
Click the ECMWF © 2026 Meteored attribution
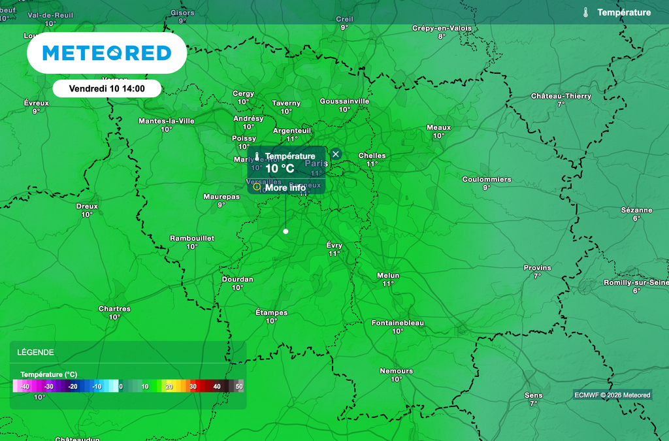point(612,395)
